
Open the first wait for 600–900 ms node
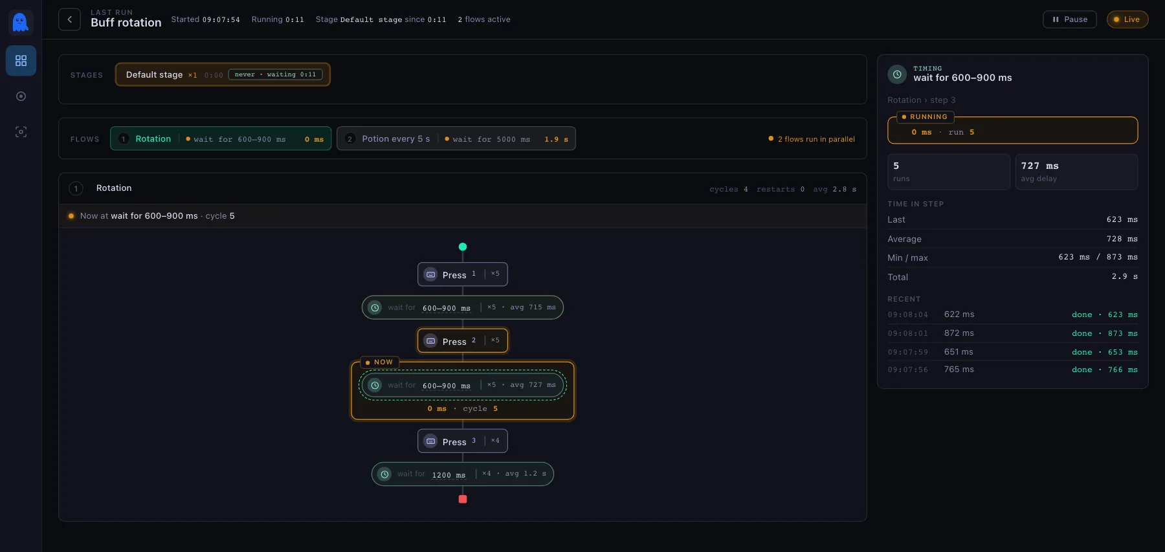[463, 307]
